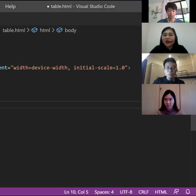
Task: Click the html element cube icon
Action: tap(34, 30)
